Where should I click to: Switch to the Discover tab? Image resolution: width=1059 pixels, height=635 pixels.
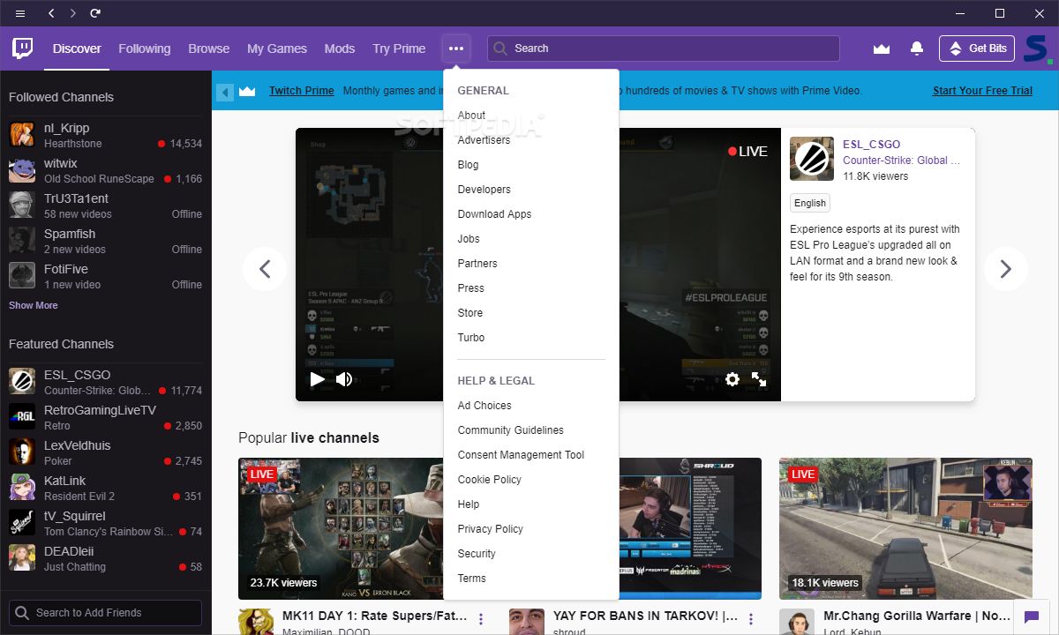77,49
